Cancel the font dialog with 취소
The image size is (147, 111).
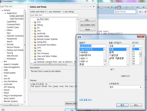136,105
